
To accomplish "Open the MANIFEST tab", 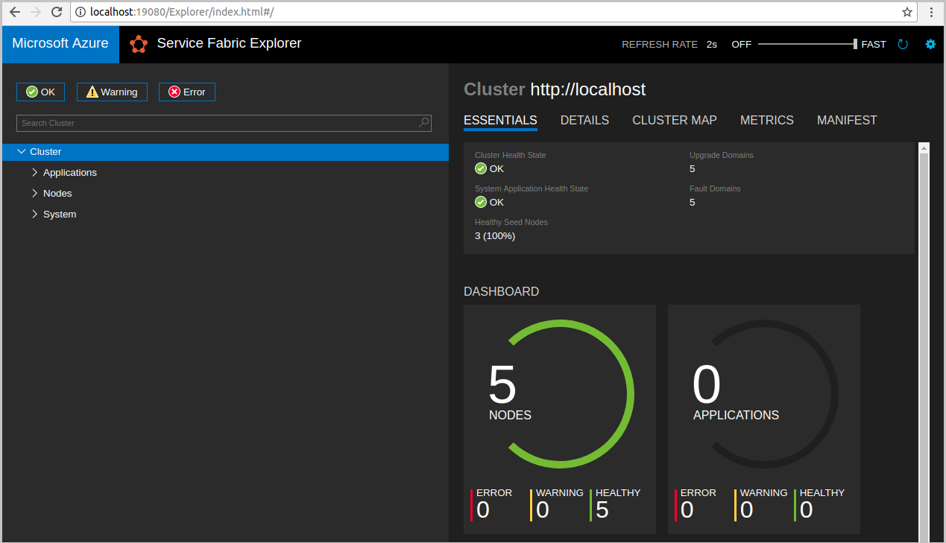I will tap(847, 120).
